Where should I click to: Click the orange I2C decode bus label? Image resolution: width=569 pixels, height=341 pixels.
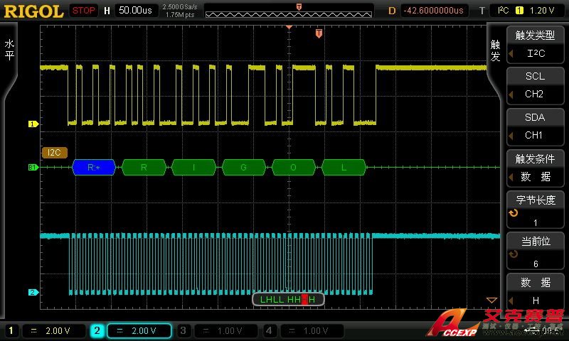[54, 152]
